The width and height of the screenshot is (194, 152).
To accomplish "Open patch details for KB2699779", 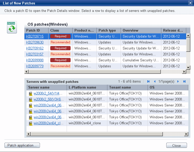I will (35, 66).
